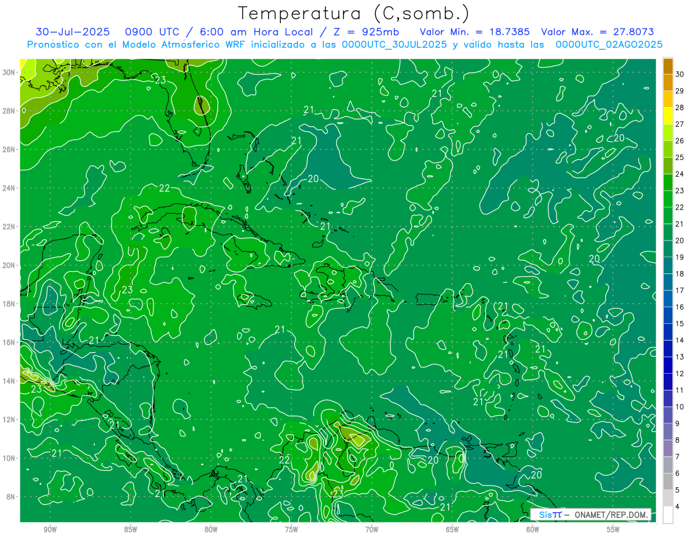Click dark blue swatch between 12 and 13
This screenshot has width=695, height=537.
(x=668, y=366)
